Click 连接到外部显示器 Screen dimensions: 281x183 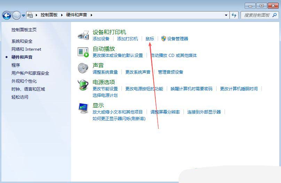204,112
